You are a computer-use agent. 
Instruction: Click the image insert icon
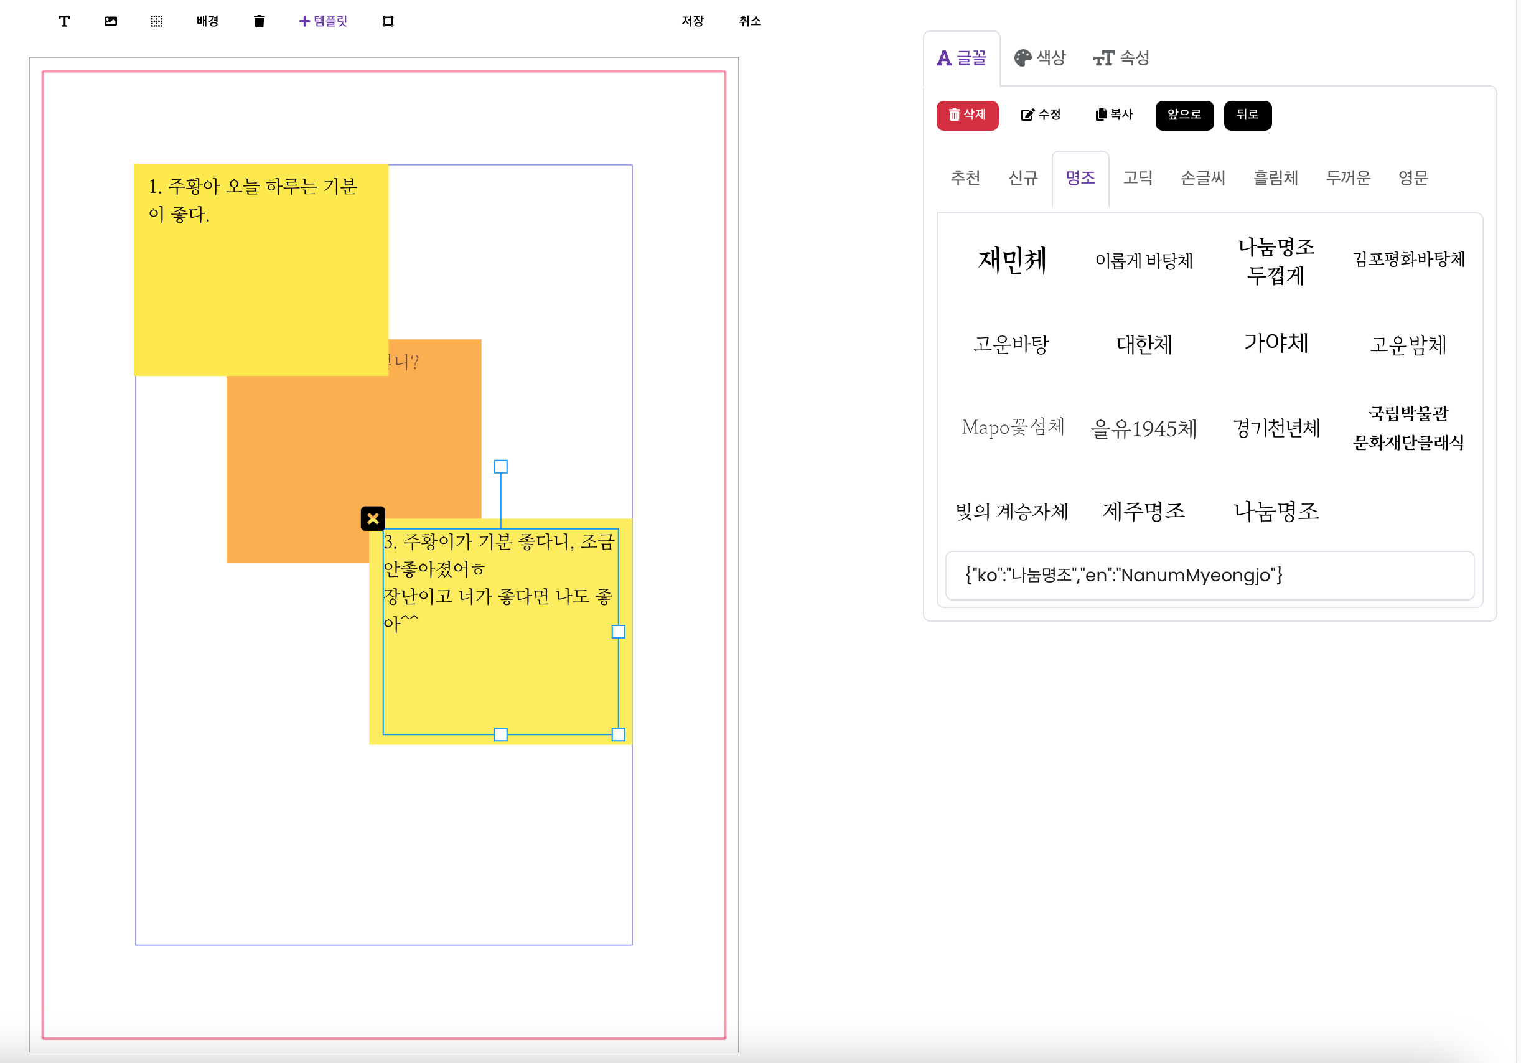[x=111, y=21]
